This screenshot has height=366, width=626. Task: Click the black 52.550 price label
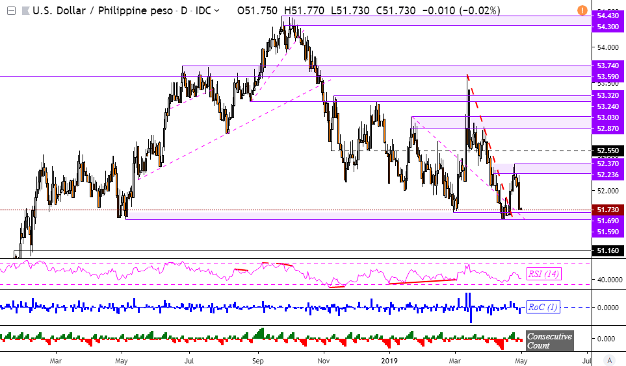tap(608, 151)
